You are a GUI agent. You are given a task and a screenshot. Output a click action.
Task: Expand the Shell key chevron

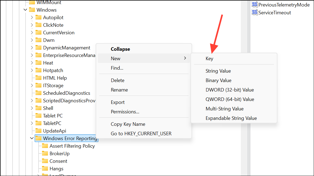click(x=32, y=108)
